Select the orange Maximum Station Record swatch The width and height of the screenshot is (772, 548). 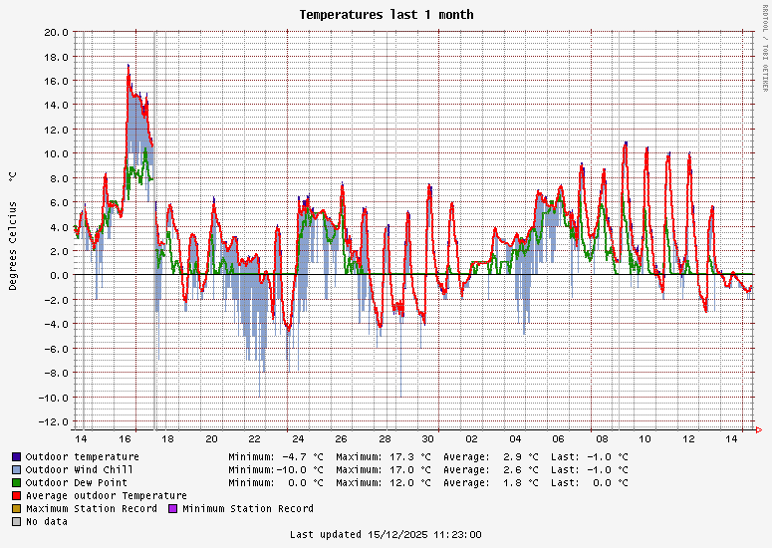16,508
